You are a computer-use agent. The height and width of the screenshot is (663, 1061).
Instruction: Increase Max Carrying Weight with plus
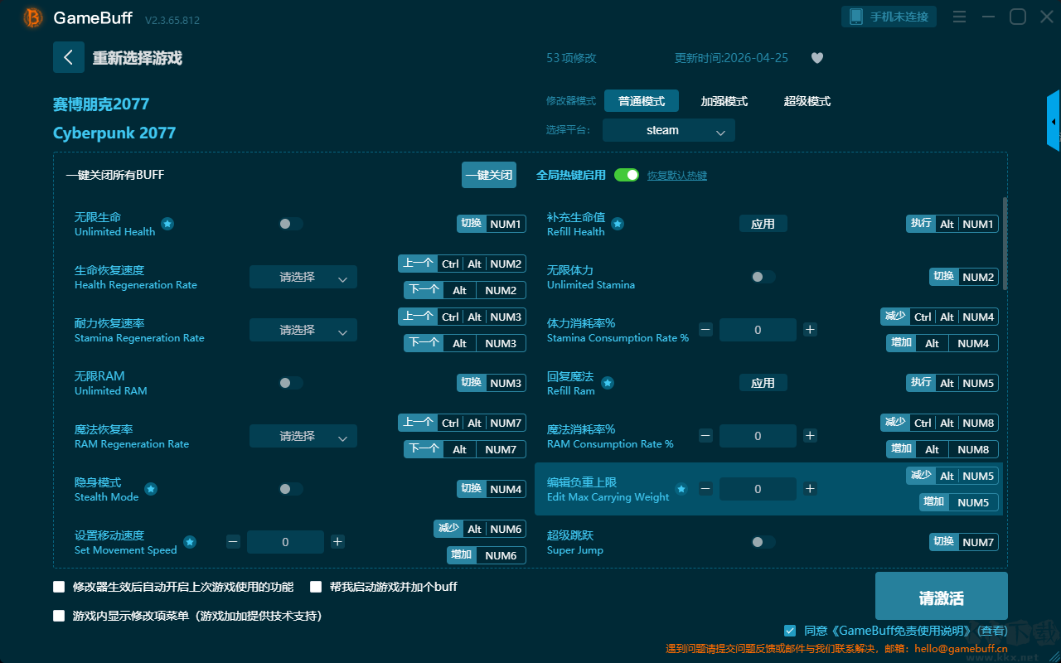click(810, 489)
